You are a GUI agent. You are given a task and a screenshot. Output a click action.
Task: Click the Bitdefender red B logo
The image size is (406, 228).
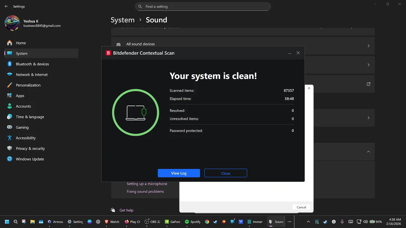108,53
